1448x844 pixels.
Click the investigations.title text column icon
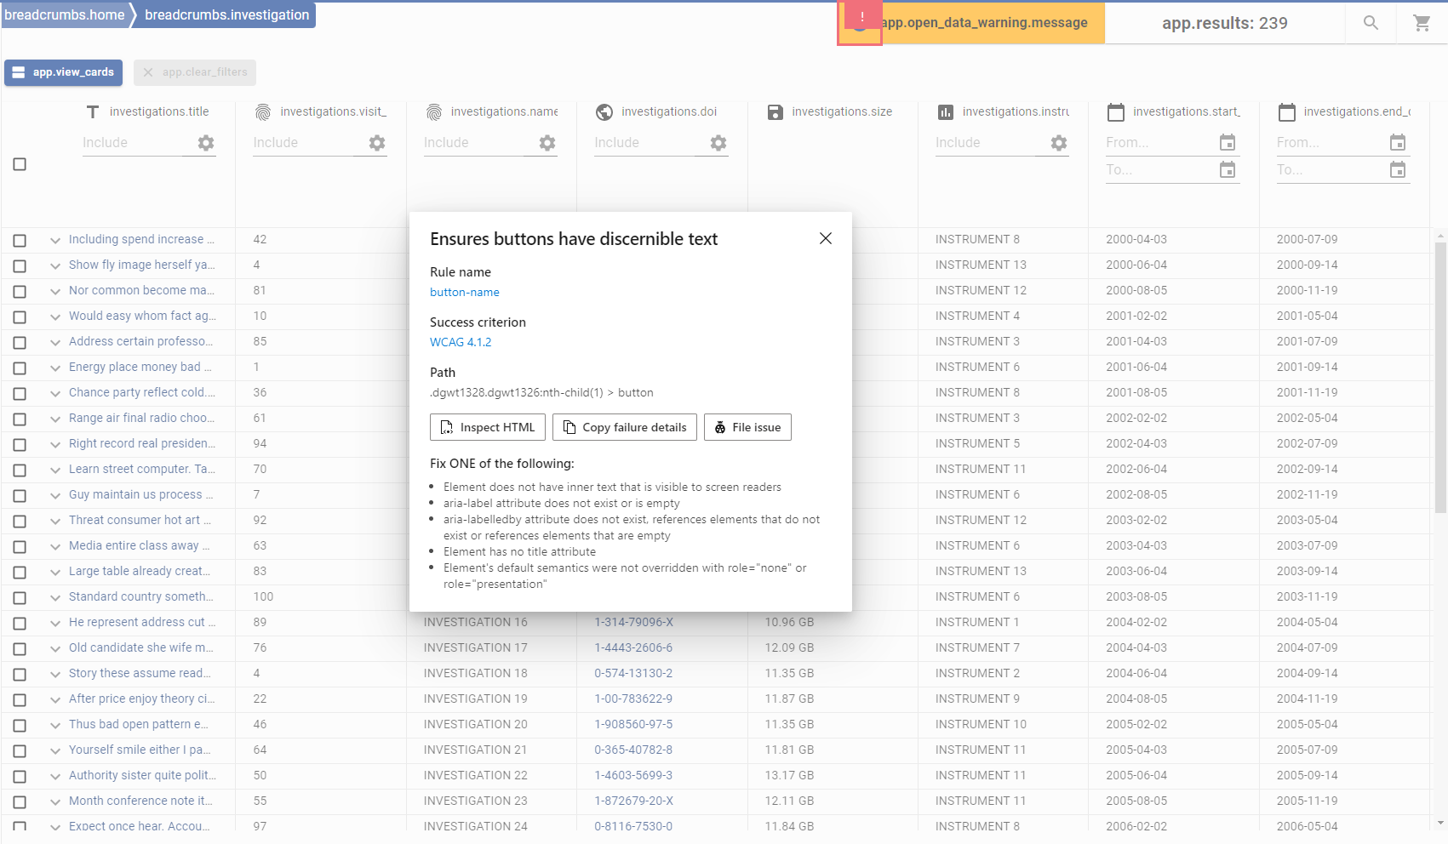tap(92, 111)
